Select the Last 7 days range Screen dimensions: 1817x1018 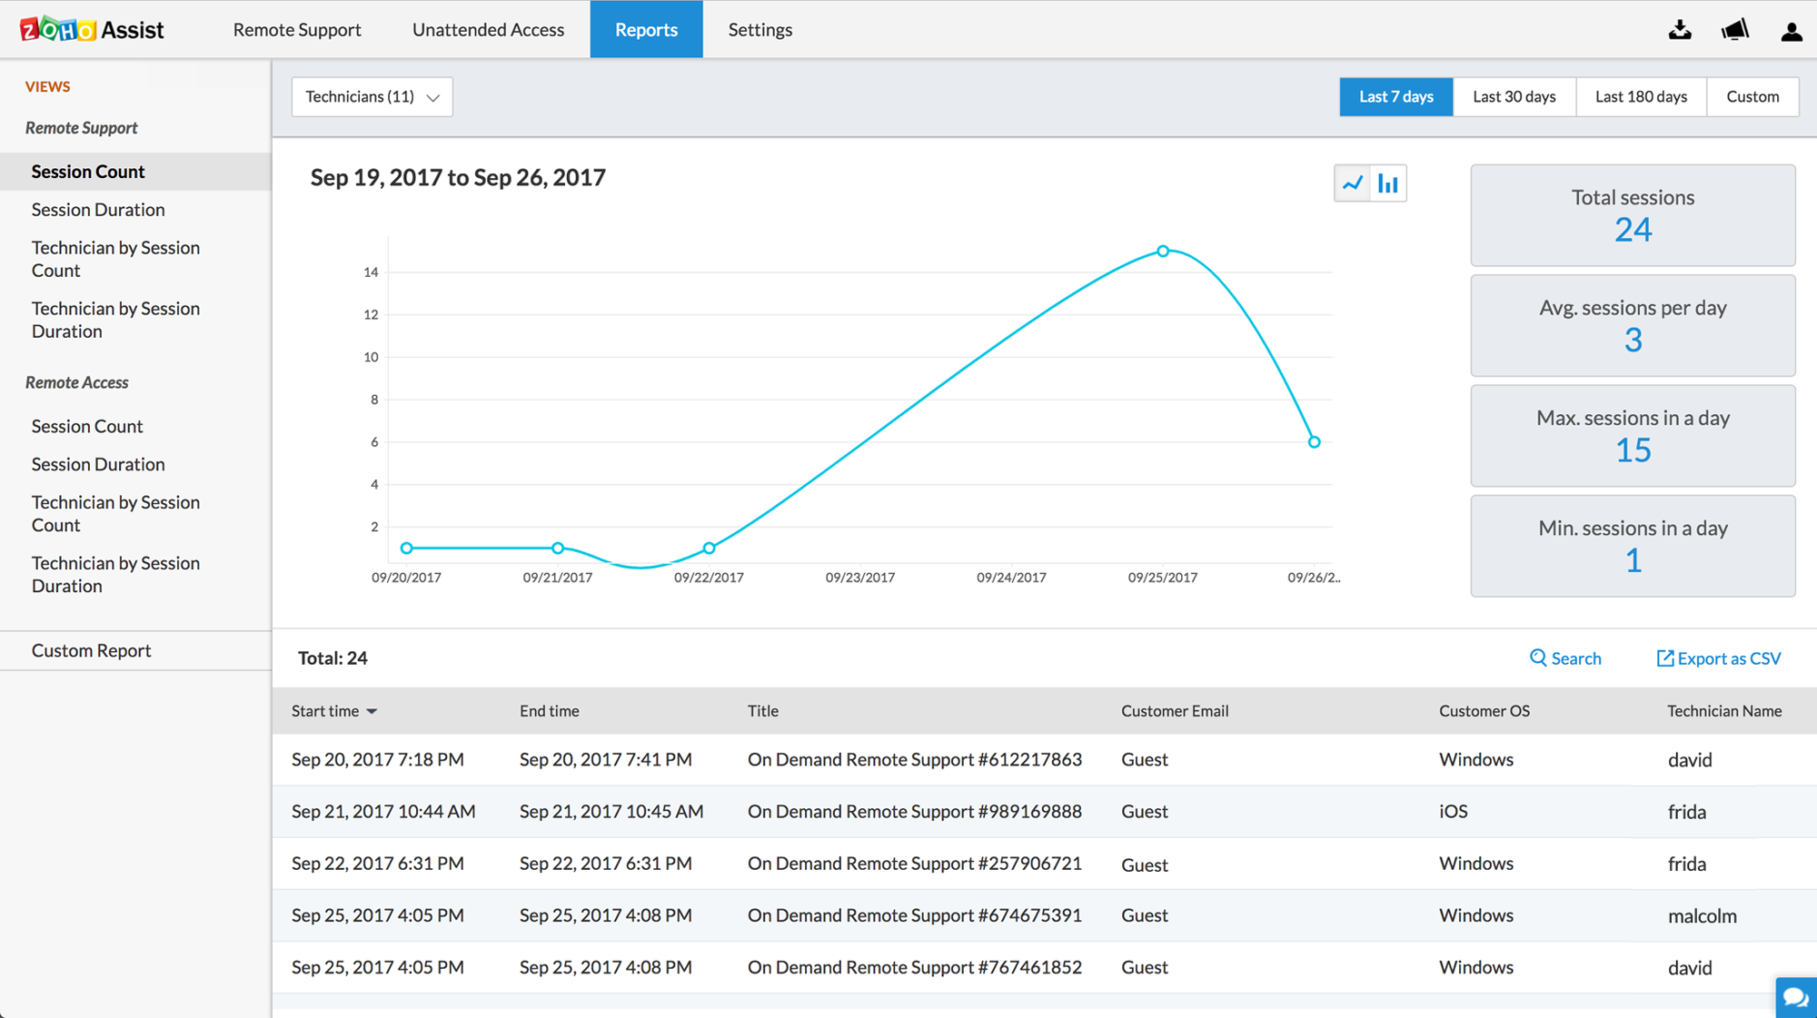[1395, 96]
